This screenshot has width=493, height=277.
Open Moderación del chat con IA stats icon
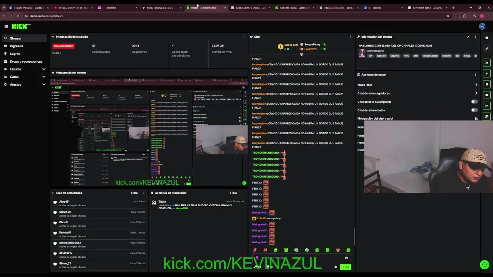pos(476,118)
